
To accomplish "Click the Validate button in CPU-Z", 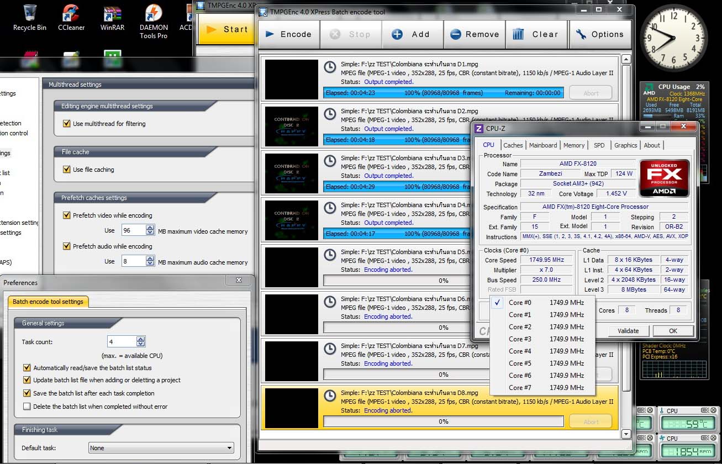I will pos(628,331).
